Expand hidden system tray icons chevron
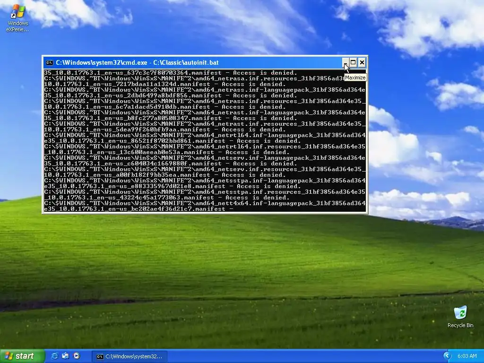Viewport: 484px width, 363px height. click(x=447, y=356)
